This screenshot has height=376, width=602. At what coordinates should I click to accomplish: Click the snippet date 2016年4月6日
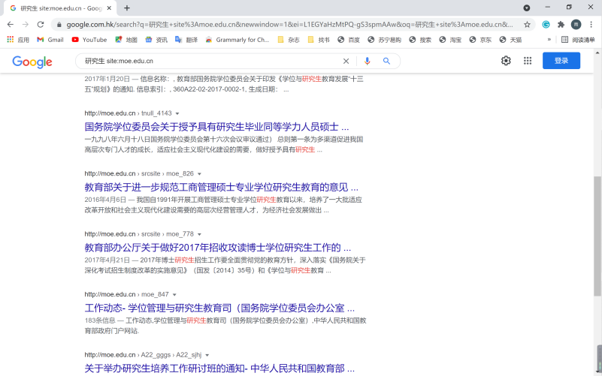(105, 200)
